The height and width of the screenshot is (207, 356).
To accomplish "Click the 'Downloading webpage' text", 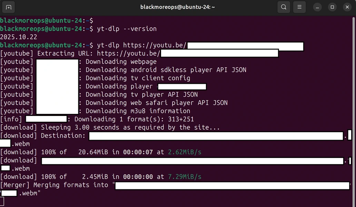I will click(121, 62).
